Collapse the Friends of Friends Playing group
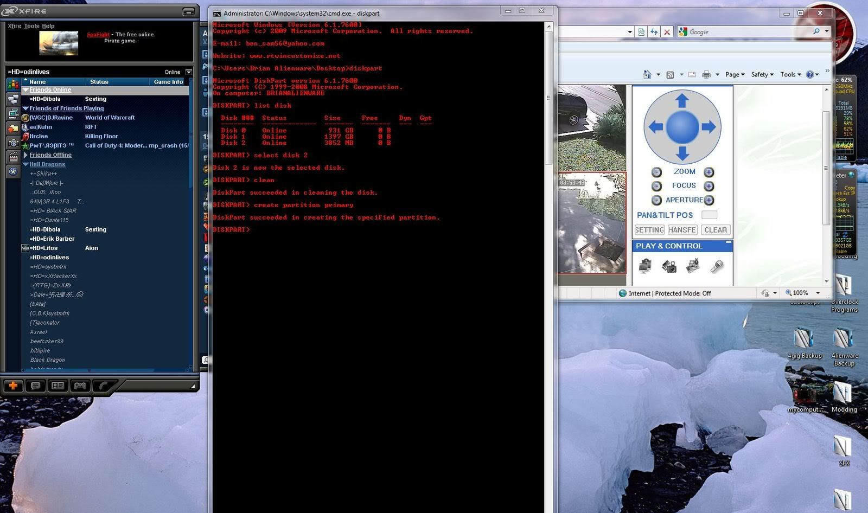Screen dimensions: 868x513 coord(25,108)
